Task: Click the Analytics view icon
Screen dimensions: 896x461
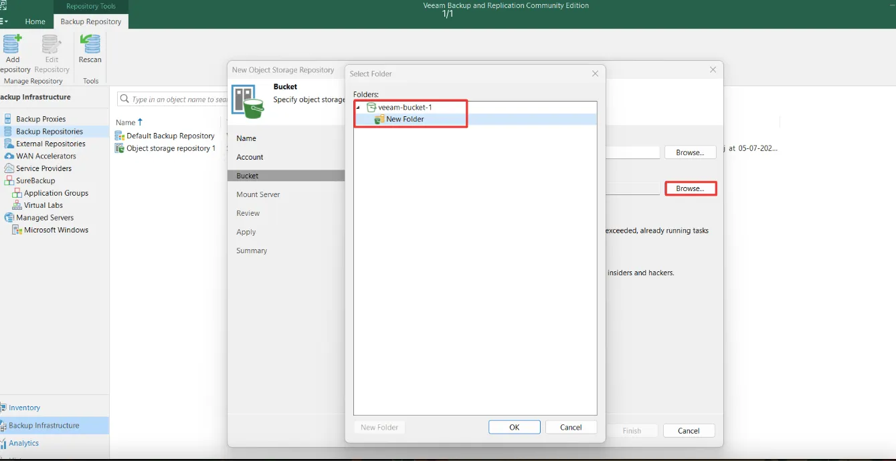Action: coord(3,443)
